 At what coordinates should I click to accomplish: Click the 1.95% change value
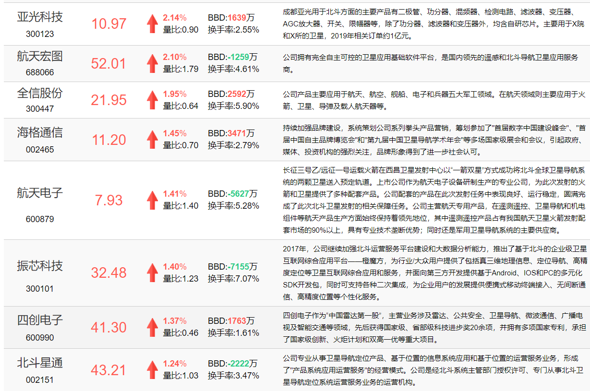(175, 94)
